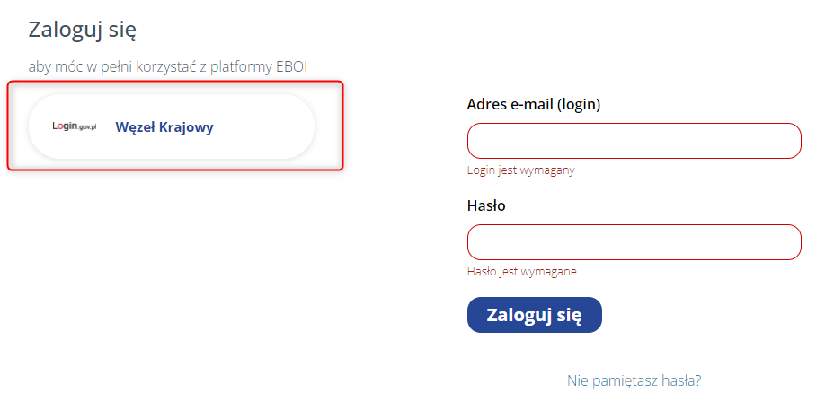The height and width of the screenshot is (410, 834).
Task: Click into the Hasło password field
Action: 634,242
